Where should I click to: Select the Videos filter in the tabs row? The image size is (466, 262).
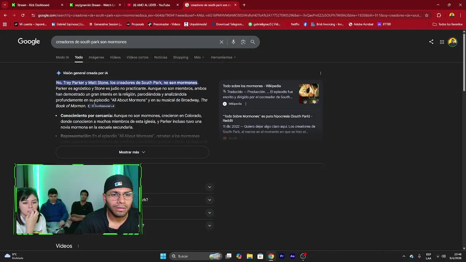[115, 57]
